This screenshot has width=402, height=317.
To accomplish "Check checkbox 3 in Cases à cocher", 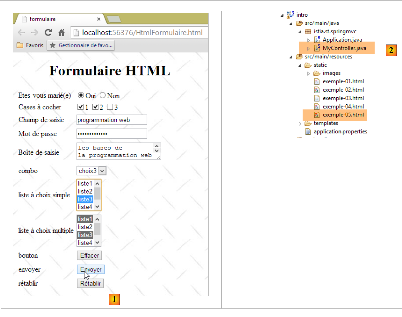I will (110, 107).
